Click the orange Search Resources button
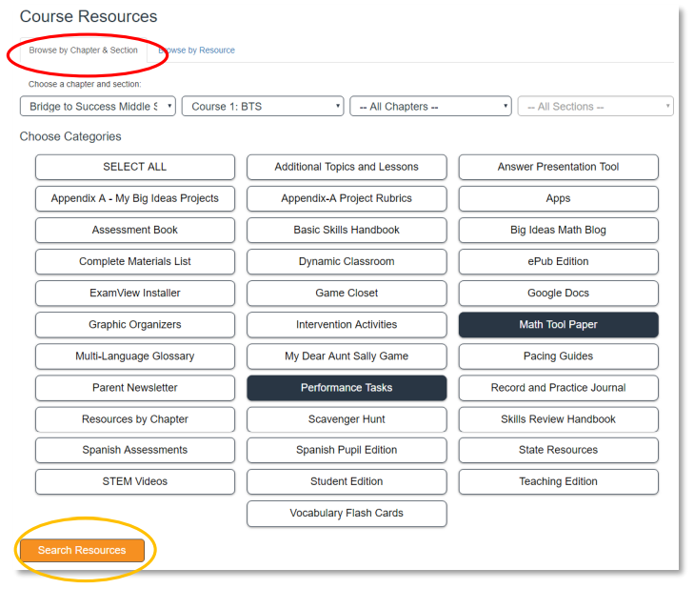 82,550
